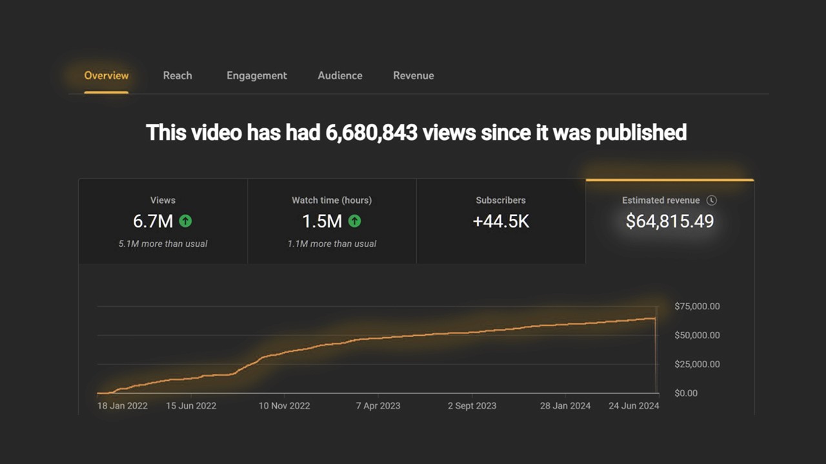Click the 1.5M watch time value
This screenshot has width=826, height=464.
[322, 221]
